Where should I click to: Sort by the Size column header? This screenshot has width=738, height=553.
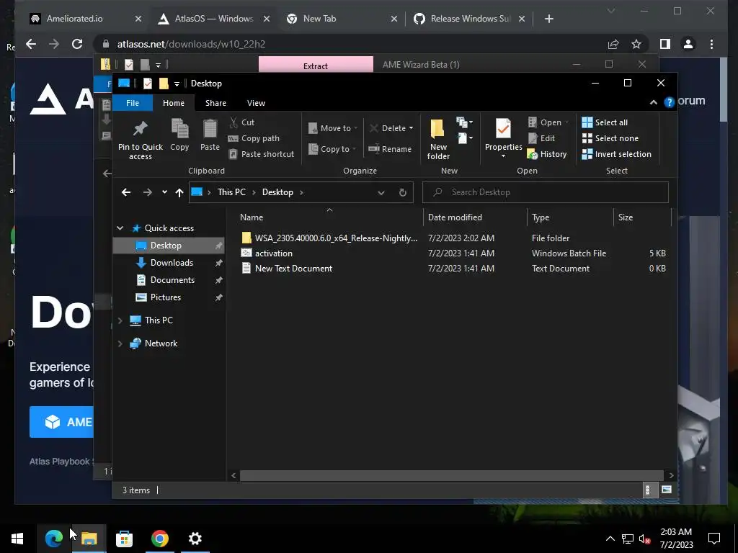[x=642, y=217]
